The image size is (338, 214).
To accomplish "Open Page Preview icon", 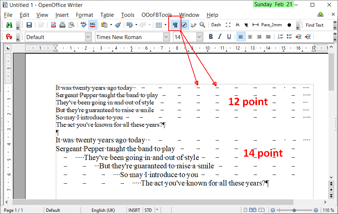I will click(x=71, y=25).
